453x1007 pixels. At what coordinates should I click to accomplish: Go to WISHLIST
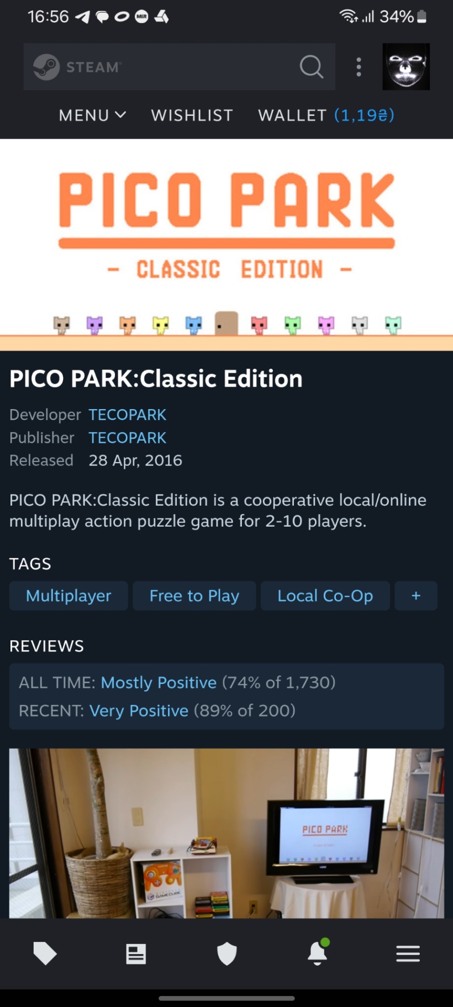click(192, 115)
